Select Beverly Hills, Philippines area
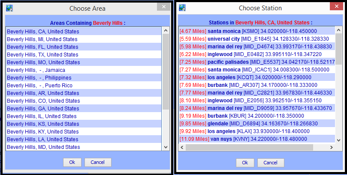The height and width of the screenshot is (175, 347). [x=84, y=78]
